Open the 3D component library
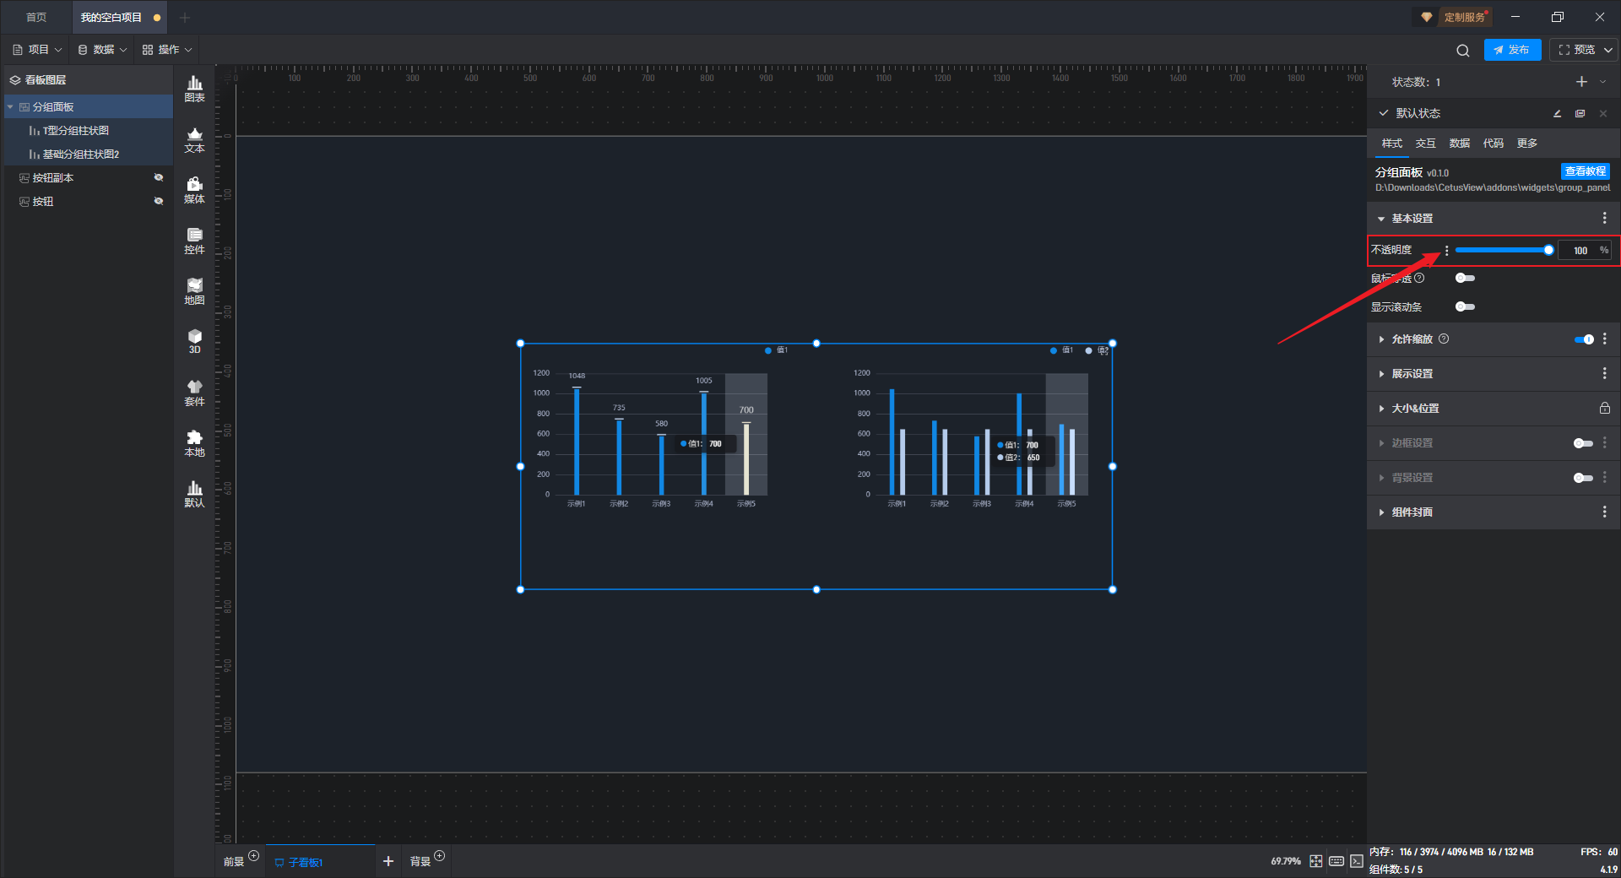Viewport: 1621px width, 878px height. tap(194, 341)
